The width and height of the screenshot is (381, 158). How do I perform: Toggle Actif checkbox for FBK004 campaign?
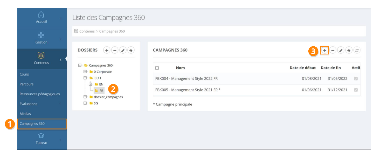(x=356, y=79)
